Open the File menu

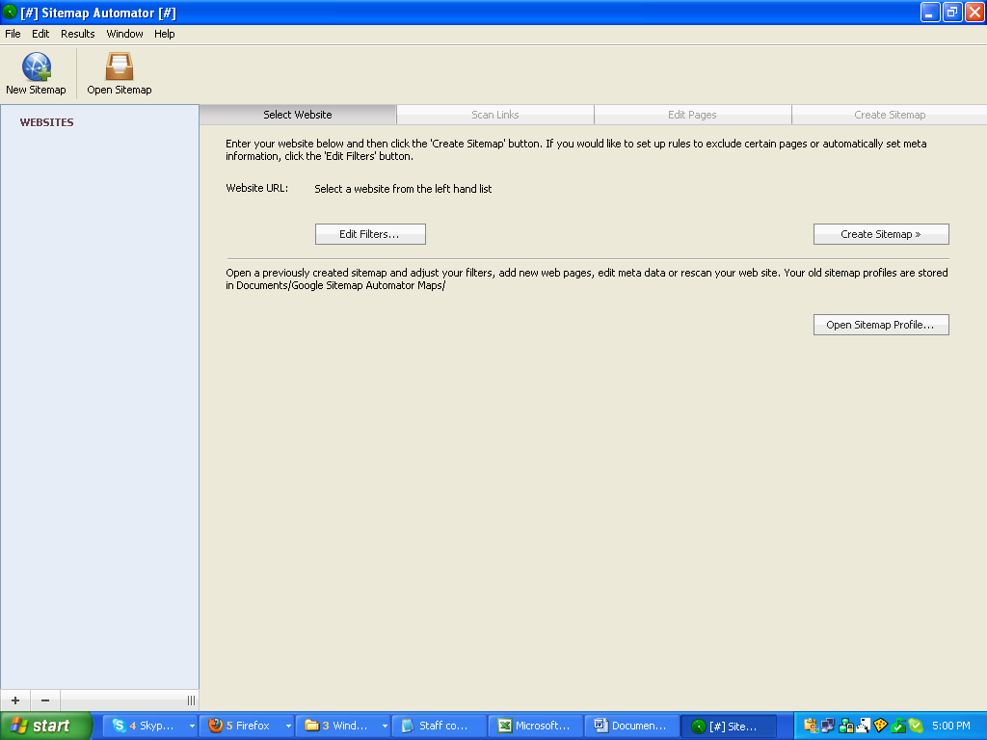coord(13,34)
